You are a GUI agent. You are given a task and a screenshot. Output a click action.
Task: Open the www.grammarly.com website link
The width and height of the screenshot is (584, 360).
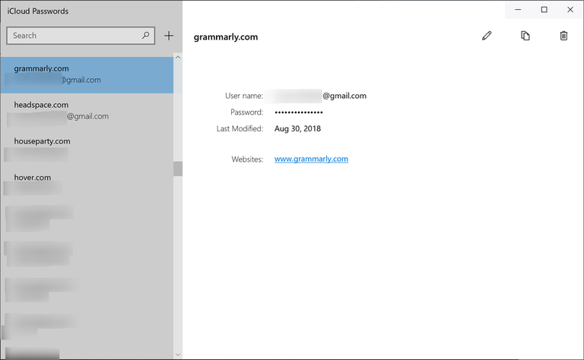[x=311, y=159]
